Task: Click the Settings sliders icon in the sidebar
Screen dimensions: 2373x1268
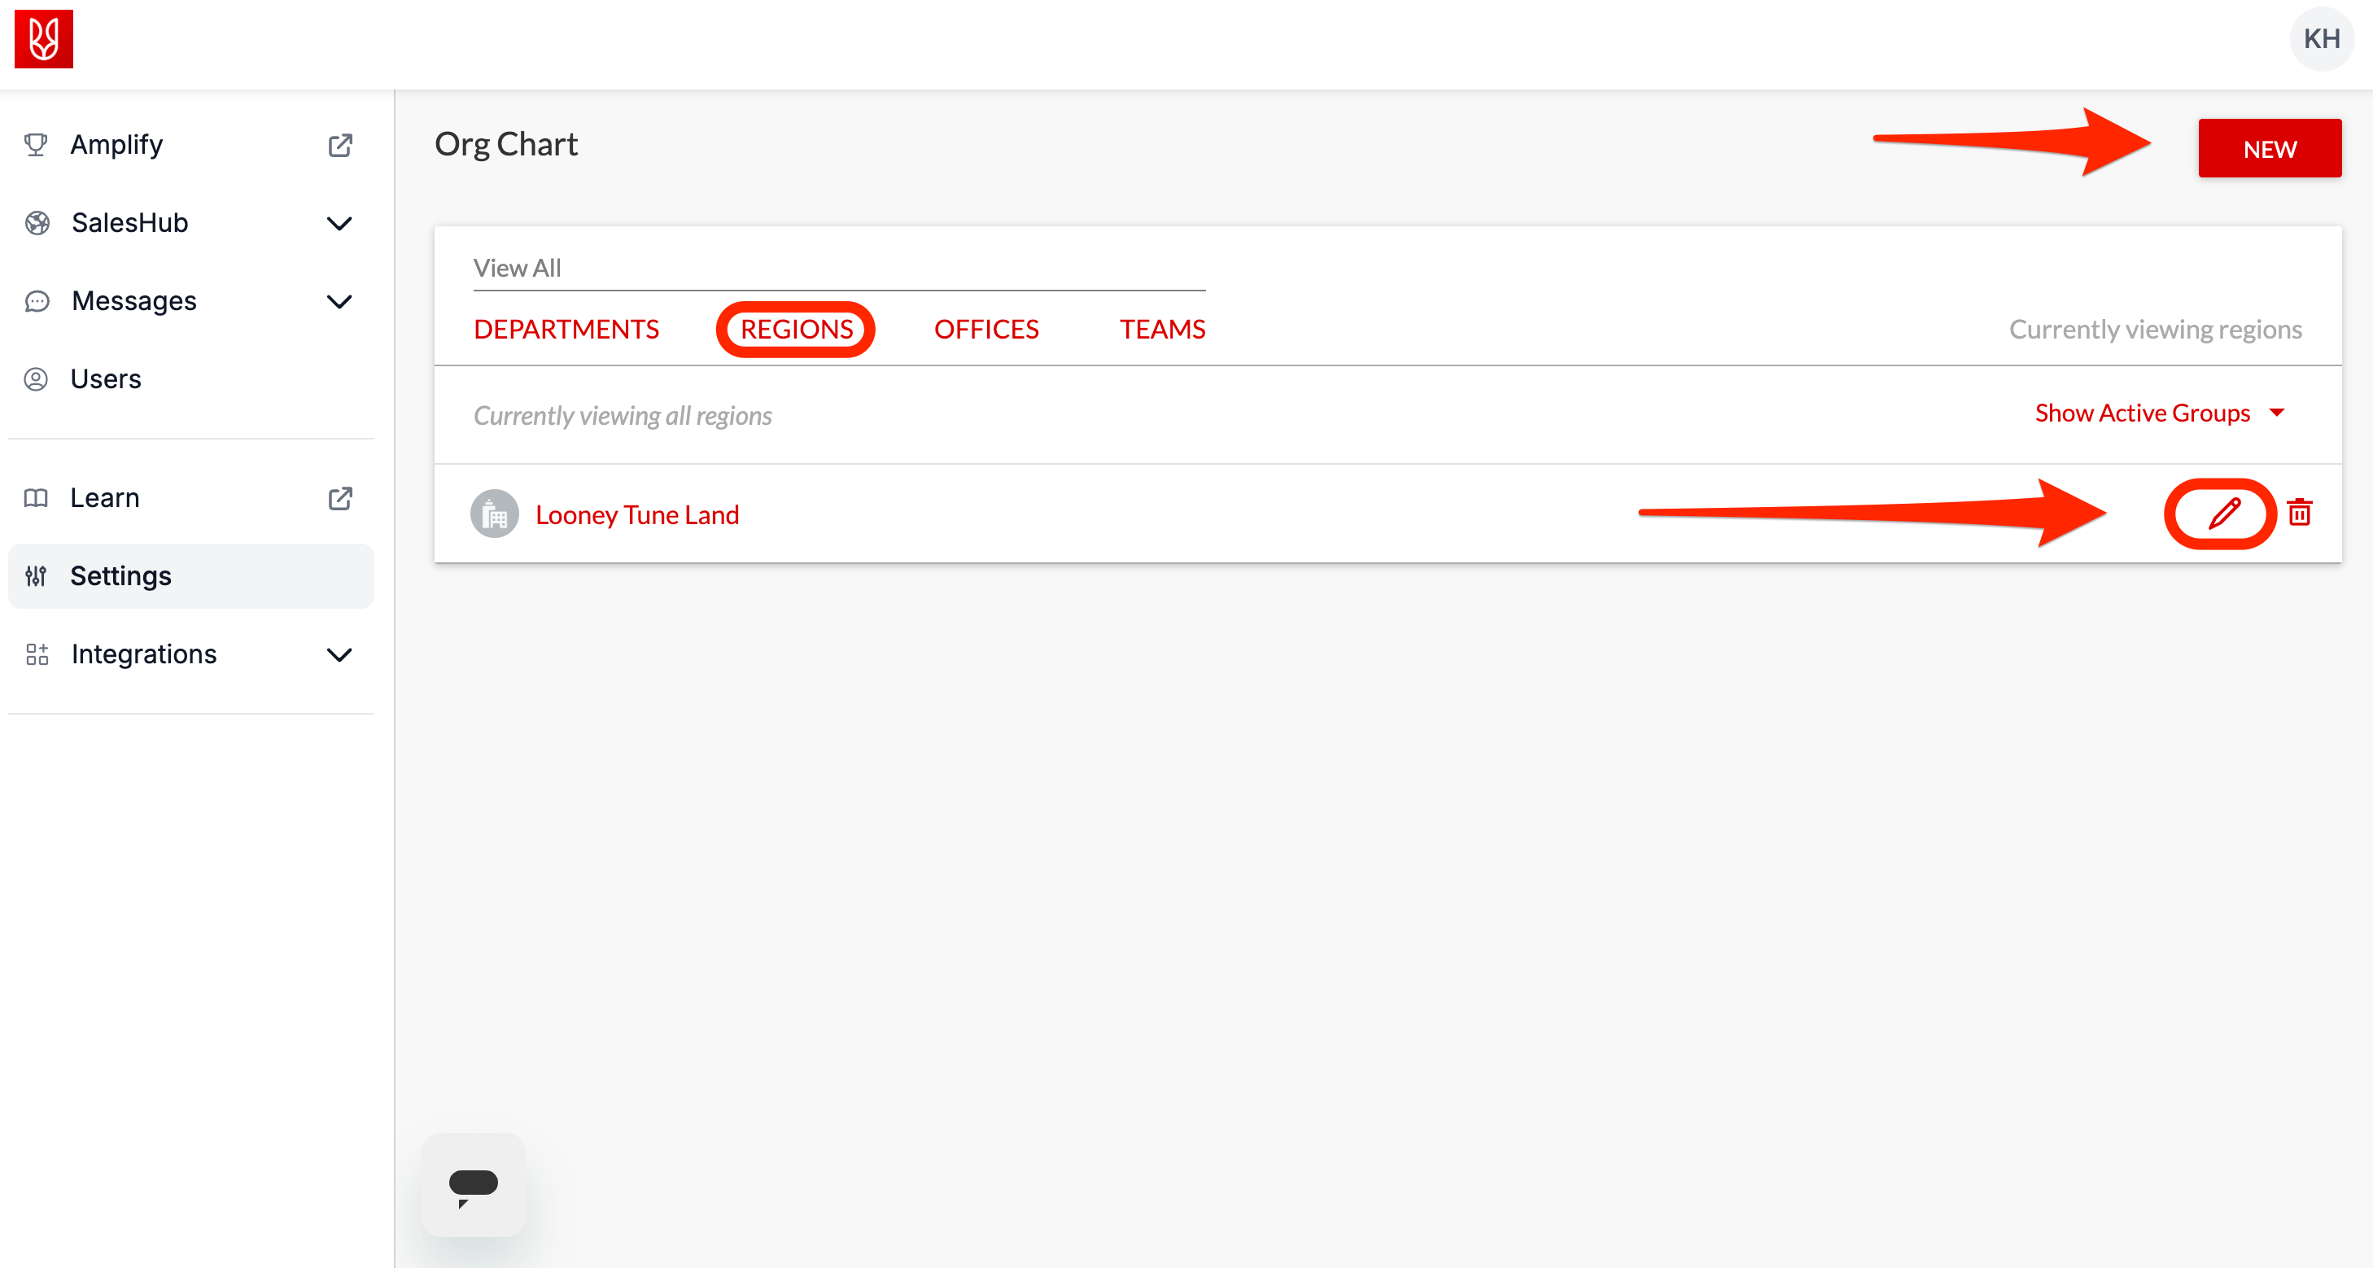Action: tap(36, 576)
